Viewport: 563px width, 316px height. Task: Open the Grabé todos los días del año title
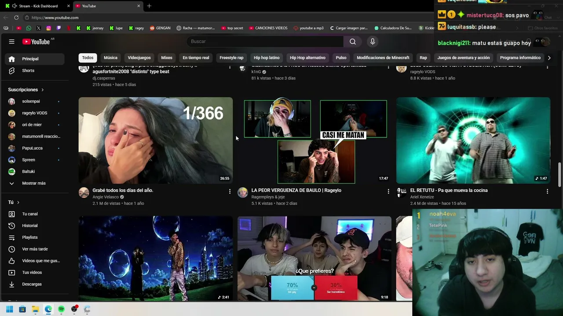[x=123, y=190]
